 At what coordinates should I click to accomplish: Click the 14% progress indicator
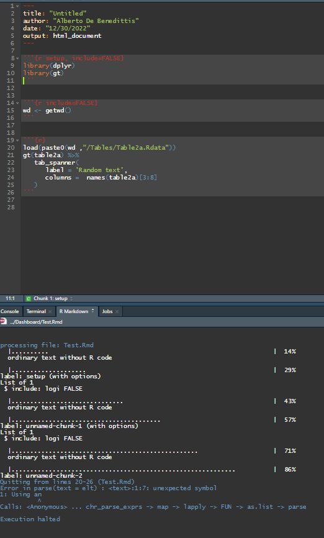click(290, 352)
